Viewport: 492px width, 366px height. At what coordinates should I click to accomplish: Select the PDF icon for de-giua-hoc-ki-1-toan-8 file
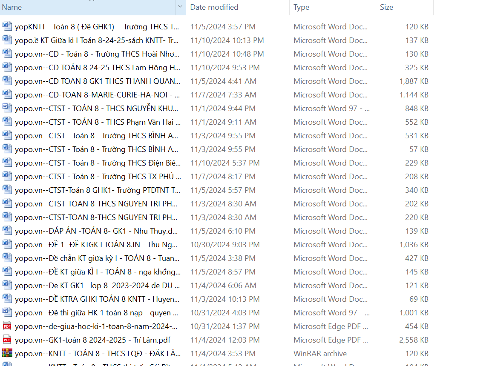[x=7, y=326]
